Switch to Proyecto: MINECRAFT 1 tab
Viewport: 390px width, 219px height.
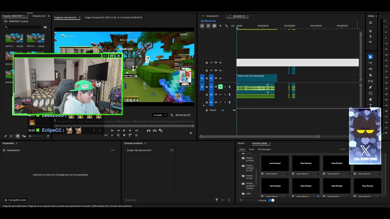(x=13, y=16)
